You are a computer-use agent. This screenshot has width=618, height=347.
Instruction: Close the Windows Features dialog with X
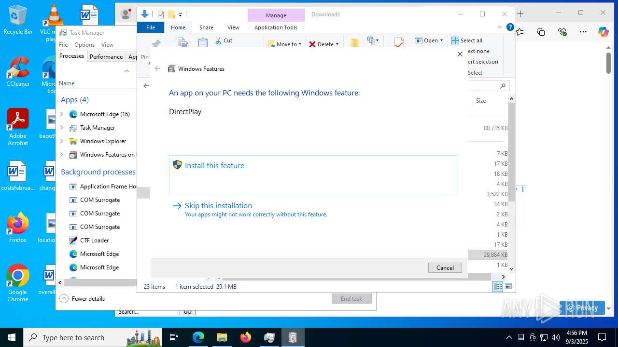[x=460, y=54]
